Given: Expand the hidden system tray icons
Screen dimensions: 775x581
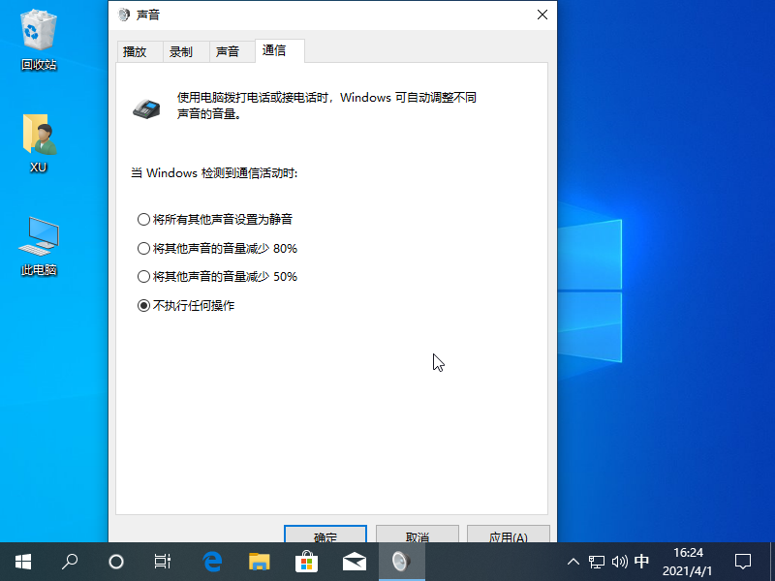Looking at the screenshot, I should click(573, 562).
